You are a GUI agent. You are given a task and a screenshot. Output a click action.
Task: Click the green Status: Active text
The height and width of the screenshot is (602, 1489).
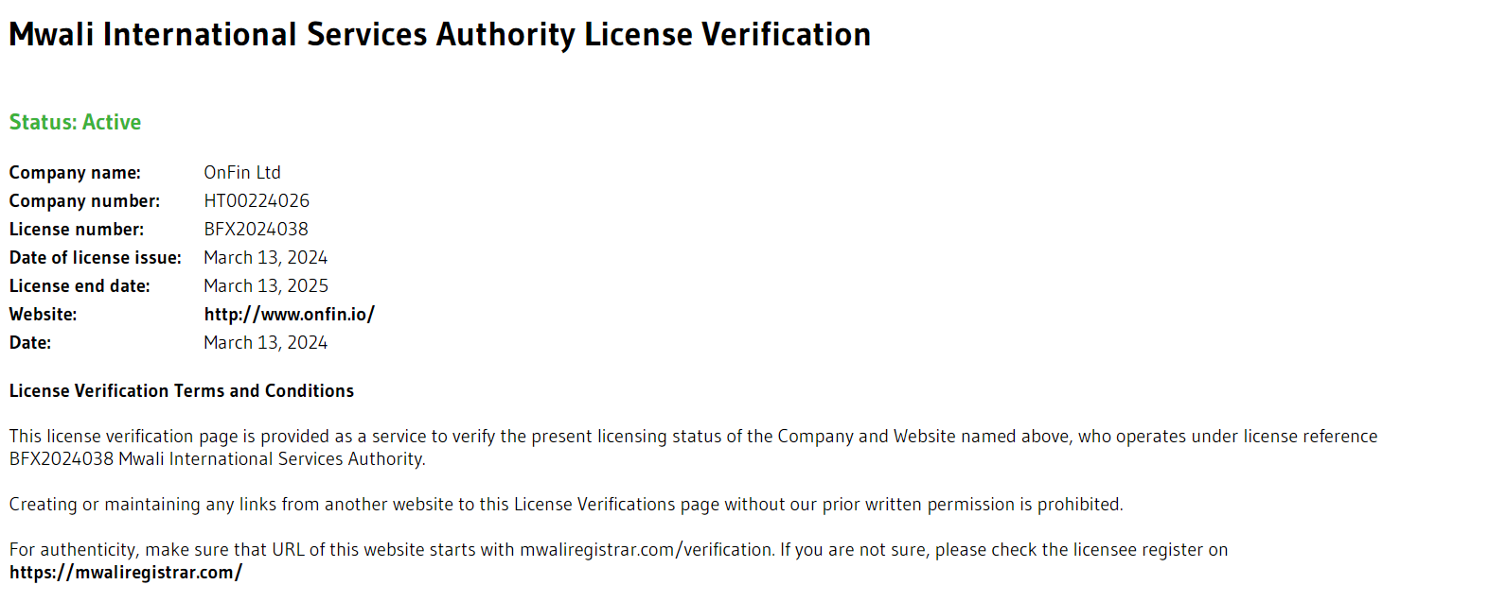(x=75, y=123)
